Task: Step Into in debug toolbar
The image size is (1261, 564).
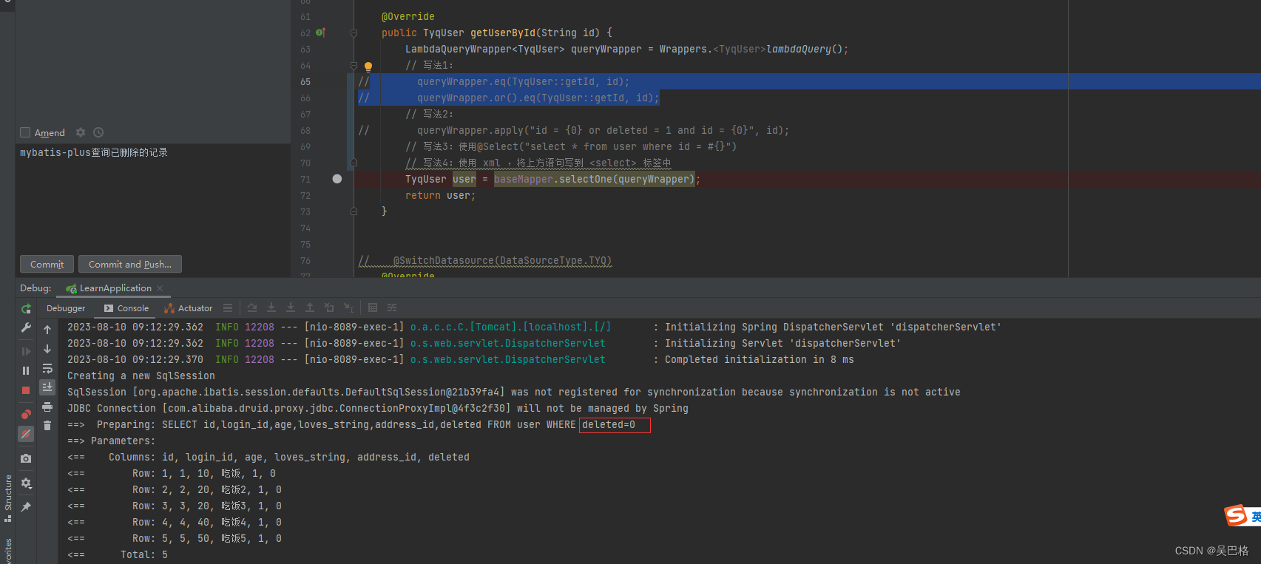Action: pyautogui.click(x=291, y=308)
